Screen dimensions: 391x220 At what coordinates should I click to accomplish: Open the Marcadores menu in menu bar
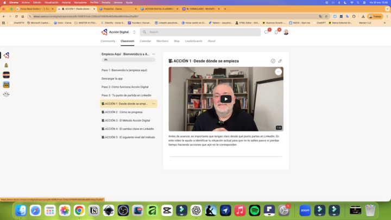[x=80, y=3]
